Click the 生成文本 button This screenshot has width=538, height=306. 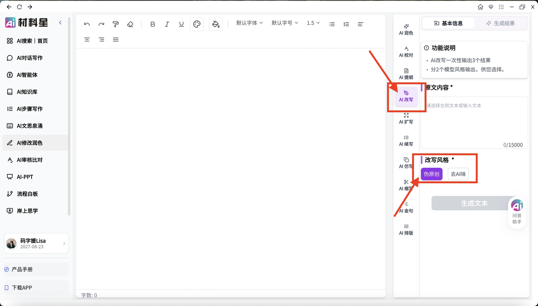point(474,204)
